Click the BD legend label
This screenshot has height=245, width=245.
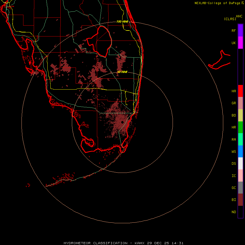coord(234,115)
